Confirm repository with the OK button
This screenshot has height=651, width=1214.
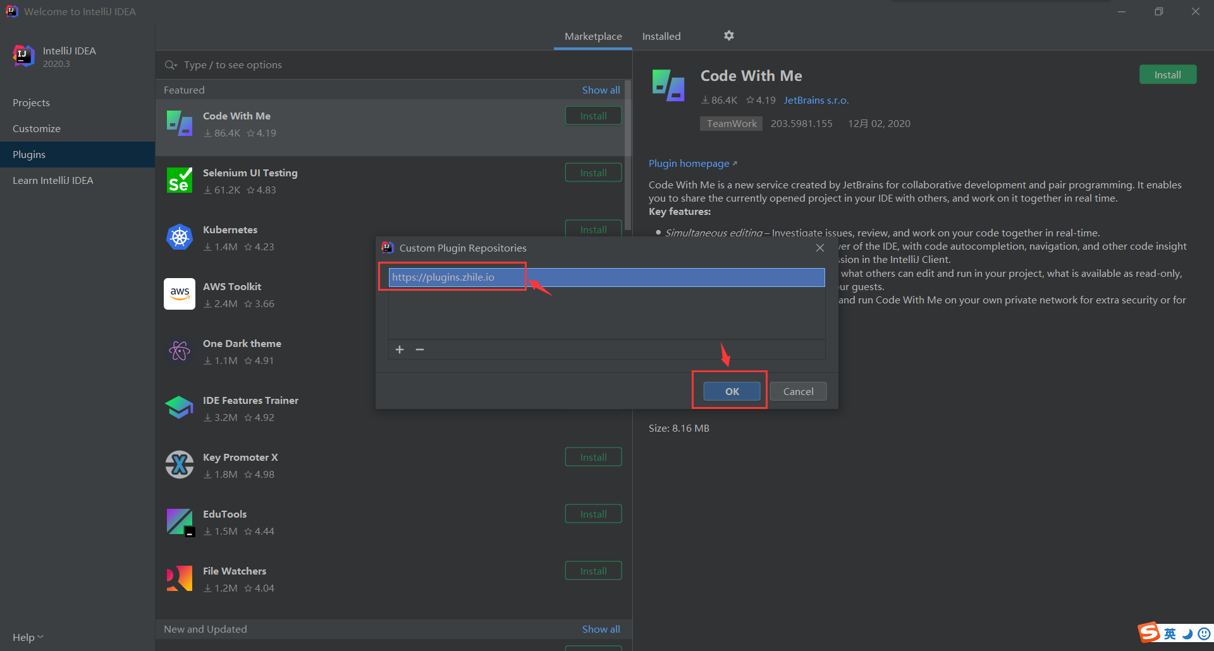[732, 391]
